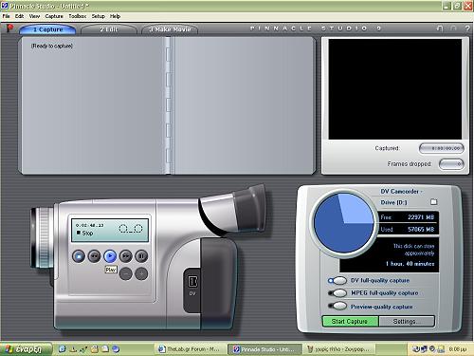Rewind the camcorder tape
Screen dimensions: 474x356
(94, 256)
